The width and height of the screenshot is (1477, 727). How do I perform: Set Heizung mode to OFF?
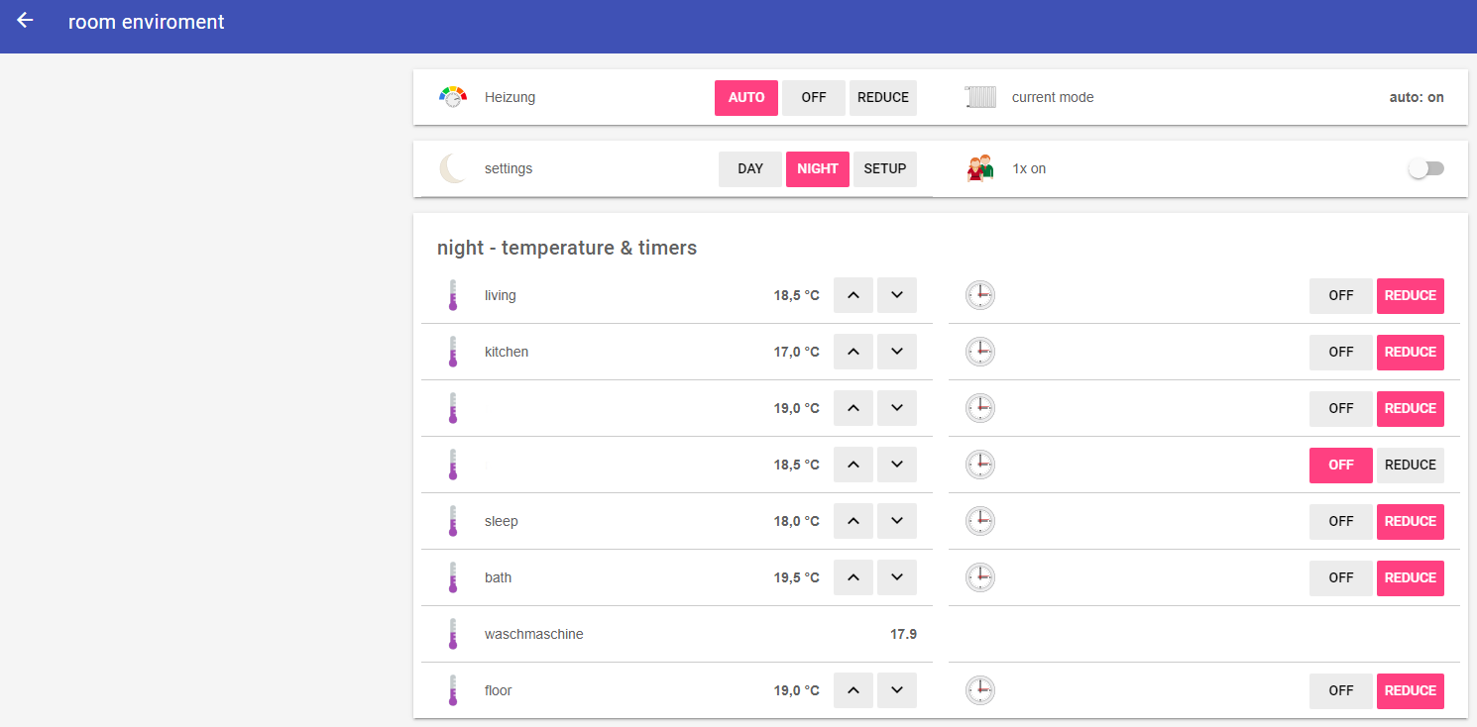tap(814, 97)
